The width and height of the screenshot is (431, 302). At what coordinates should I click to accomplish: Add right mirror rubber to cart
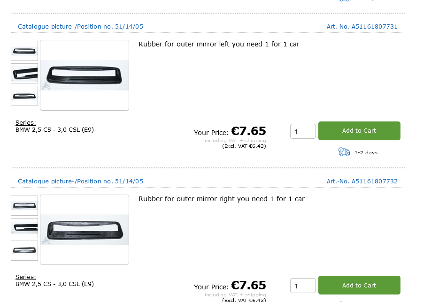point(359,285)
